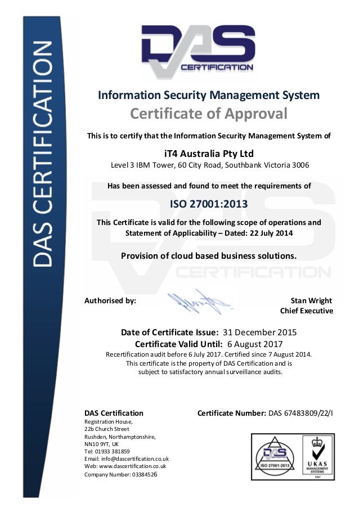Click valid-until date '6 August 2017'
Viewport: 359px width, 508px height.
[255, 344]
